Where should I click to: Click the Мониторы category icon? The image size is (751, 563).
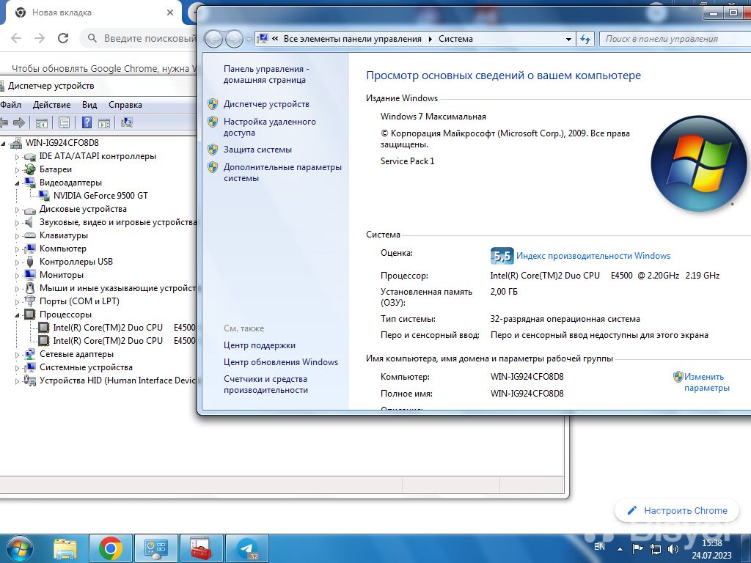pos(29,275)
